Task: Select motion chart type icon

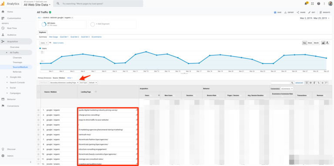Action: 327,43
